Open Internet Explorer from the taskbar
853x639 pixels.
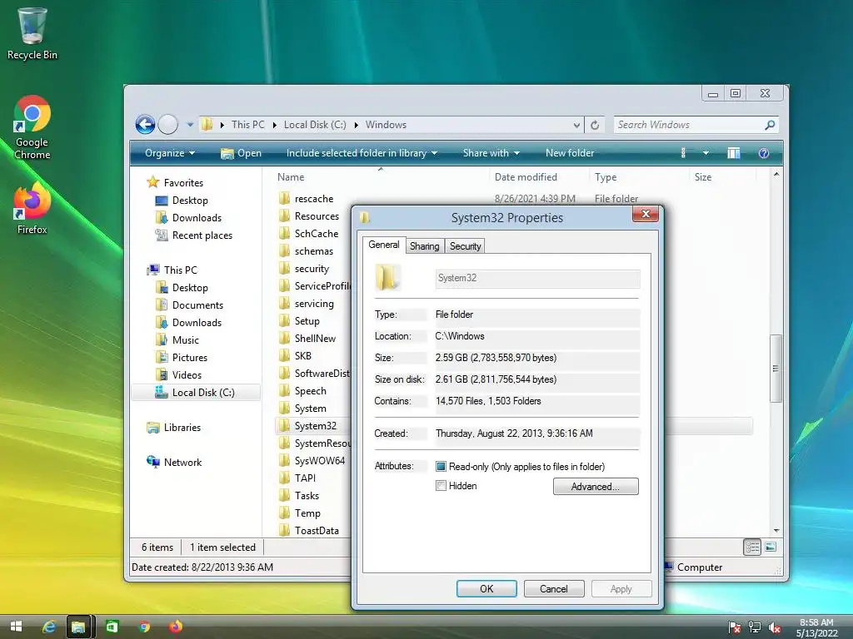coord(49,627)
